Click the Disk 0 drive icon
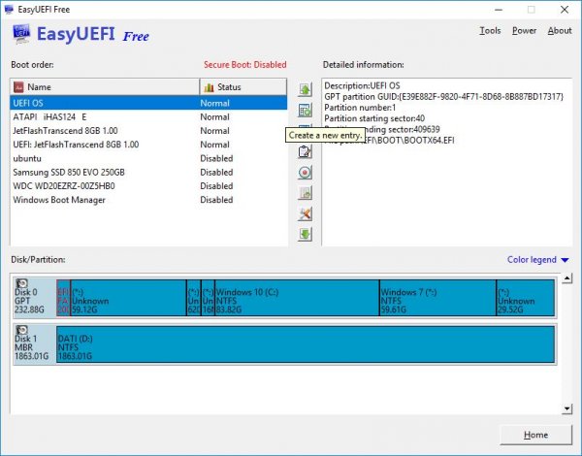This screenshot has height=456, width=582. point(22,283)
